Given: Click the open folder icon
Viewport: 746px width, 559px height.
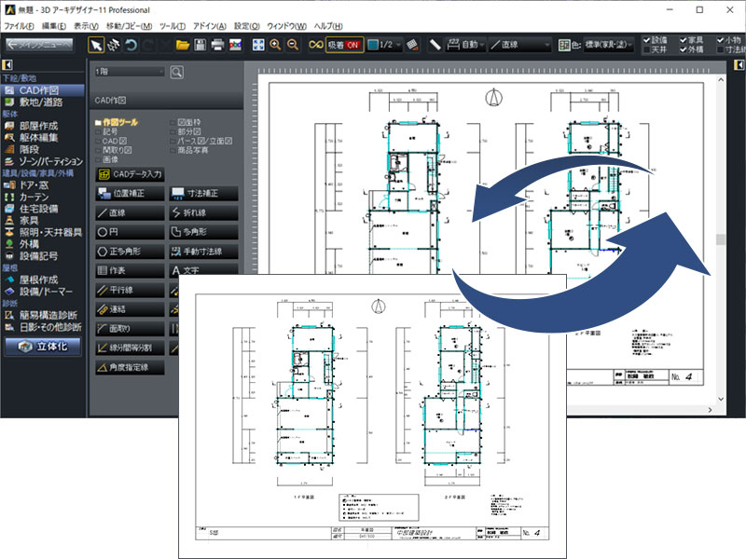Looking at the screenshot, I should pos(183,45).
